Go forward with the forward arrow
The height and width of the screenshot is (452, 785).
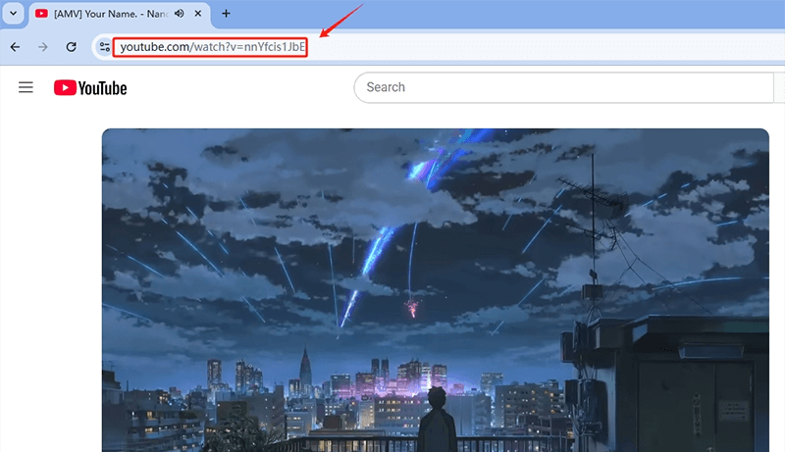43,47
